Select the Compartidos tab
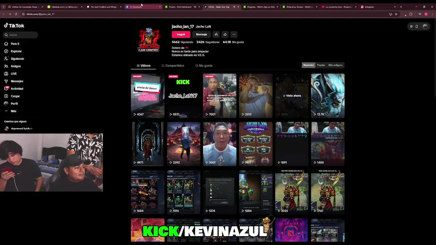The width and height of the screenshot is (436, 245). (x=173, y=65)
